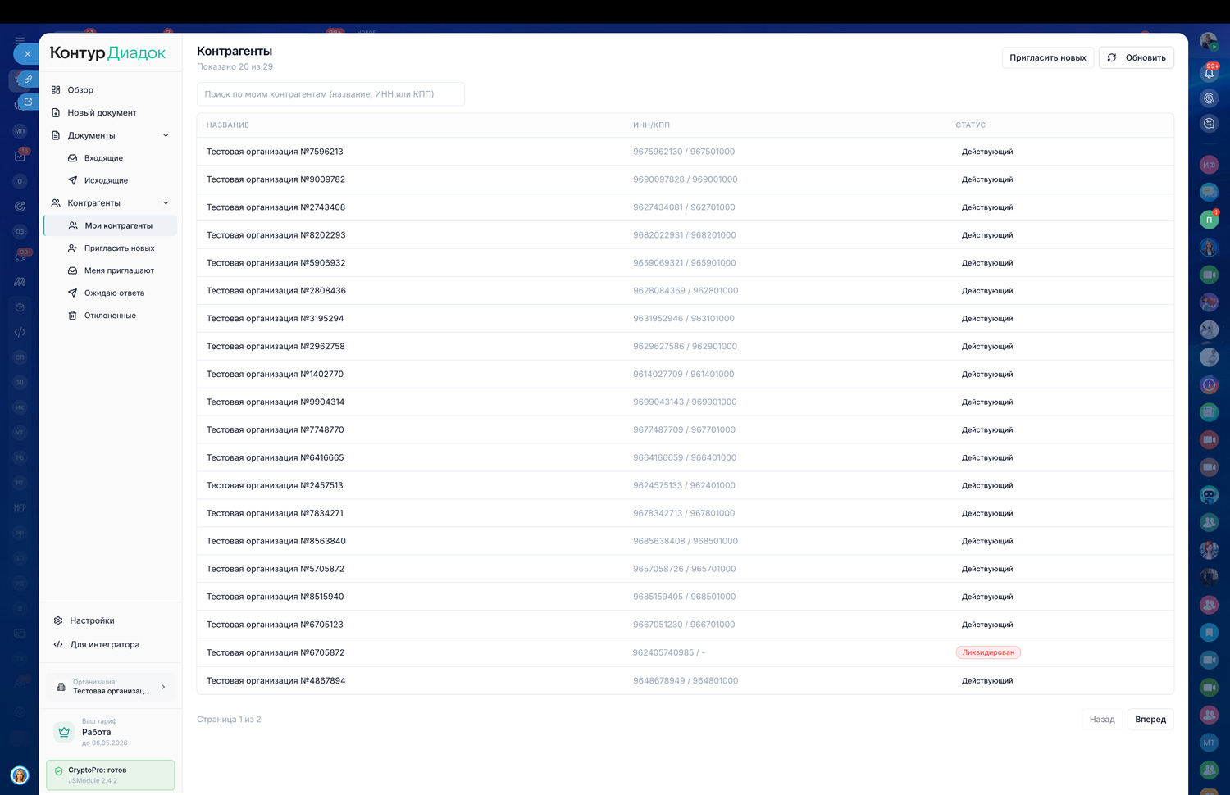Click the Контур Диадок logo
1230x795 pixels.
[107, 53]
